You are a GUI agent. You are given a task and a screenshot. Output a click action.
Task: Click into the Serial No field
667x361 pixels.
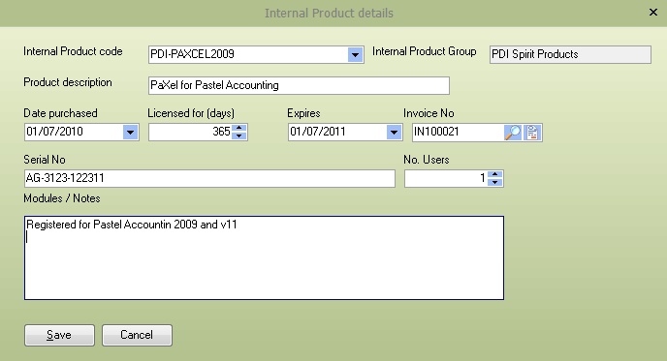coord(209,178)
